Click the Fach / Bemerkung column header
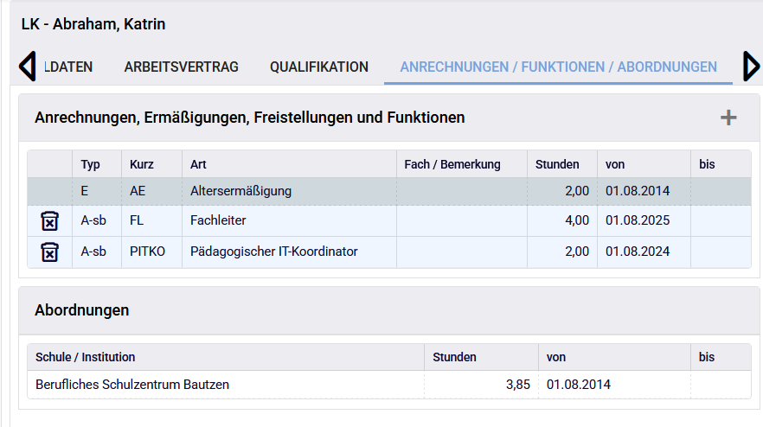Image resolution: width=763 pixels, height=427 pixels. click(x=452, y=164)
